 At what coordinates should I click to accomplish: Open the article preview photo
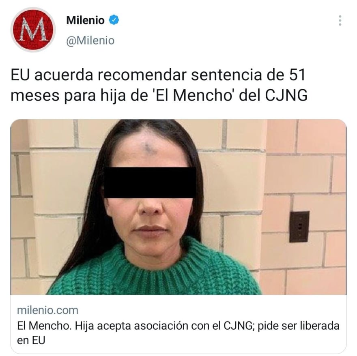[178, 207]
